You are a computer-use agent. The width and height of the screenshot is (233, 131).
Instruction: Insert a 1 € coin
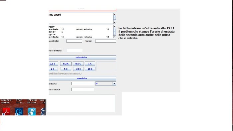point(90,64)
